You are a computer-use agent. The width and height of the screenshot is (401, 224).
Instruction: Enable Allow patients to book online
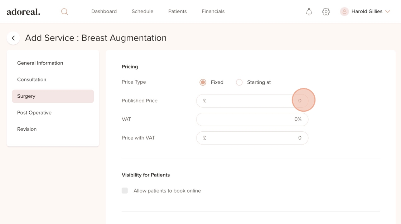(125, 191)
